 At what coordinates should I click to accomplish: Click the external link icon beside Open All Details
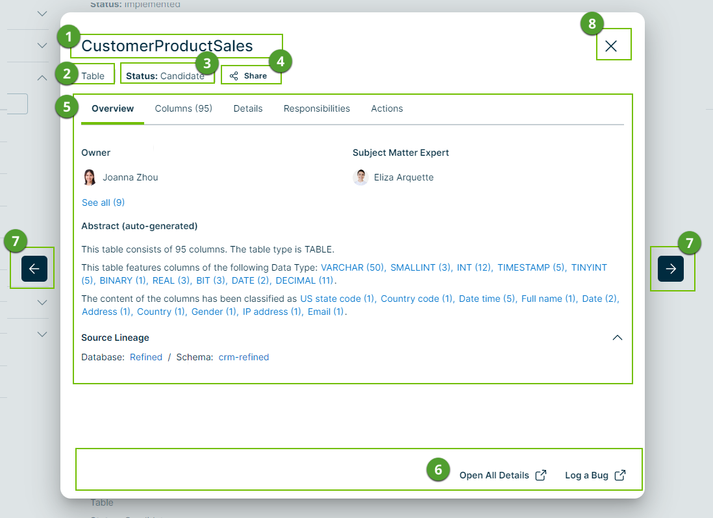[x=541, y=475]
